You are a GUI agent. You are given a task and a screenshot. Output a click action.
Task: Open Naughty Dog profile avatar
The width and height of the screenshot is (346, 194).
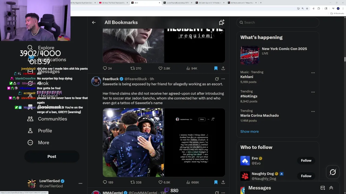pyautogui.click(x=245, y=176)
